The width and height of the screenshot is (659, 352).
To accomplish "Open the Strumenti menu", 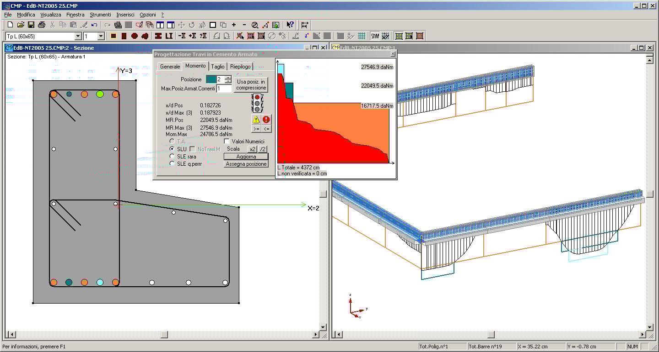I will [x=100, y=14].
